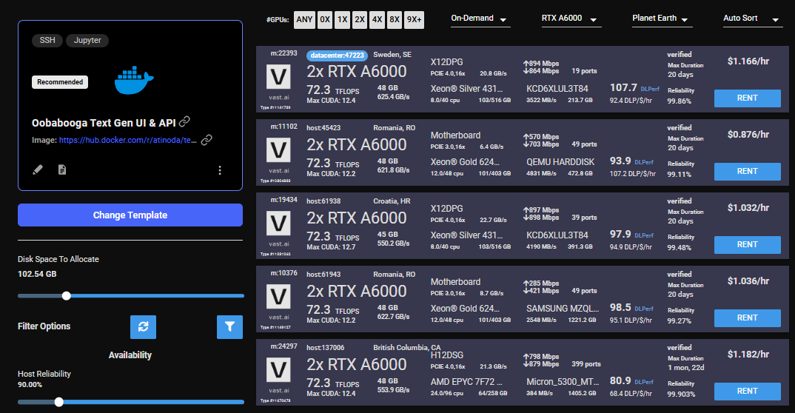The height and width of the screenshot is (413, 795).
Task: Click the Oobabooga Text Gen UI & API title
Action: pyautogui.click(x=104, y=123)
